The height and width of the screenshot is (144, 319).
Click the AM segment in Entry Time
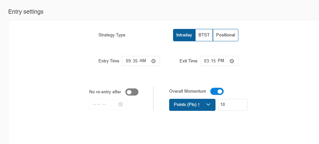(143, 61)
